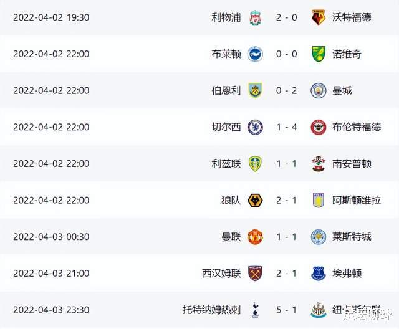Click the Brentford bee badge

pyautogui.click(x=319, y=127)
